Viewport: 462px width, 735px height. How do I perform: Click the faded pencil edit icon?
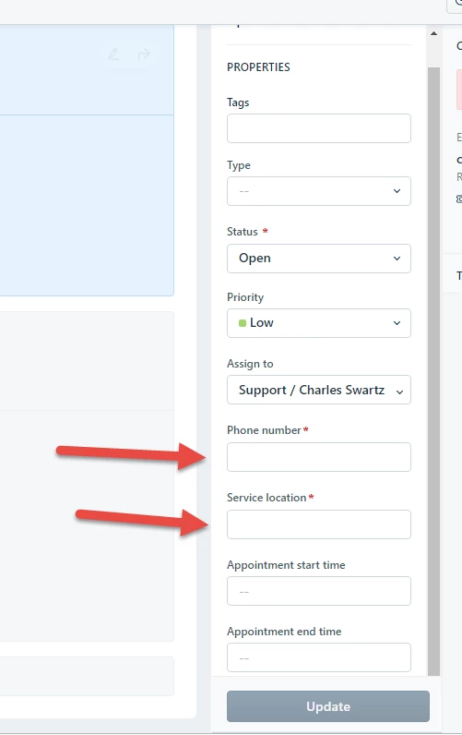point(113,54)
